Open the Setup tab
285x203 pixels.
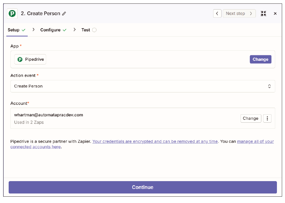click(x=16, y=30)
